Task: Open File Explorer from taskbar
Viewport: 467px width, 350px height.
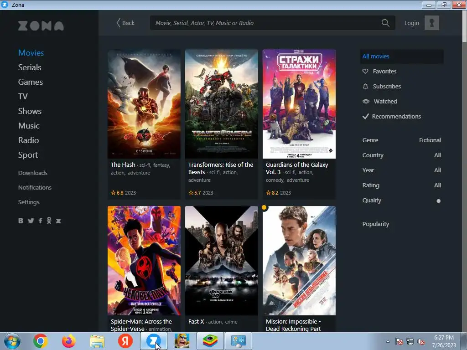Action: click(x=98, y=342)
